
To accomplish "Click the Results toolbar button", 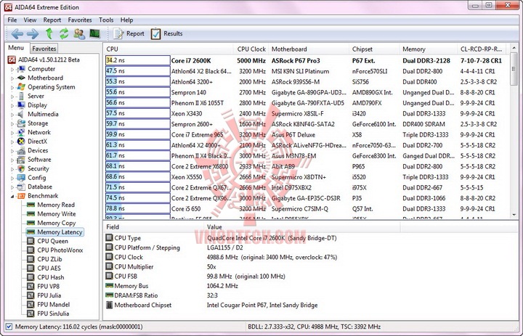I will click(166, 33).
